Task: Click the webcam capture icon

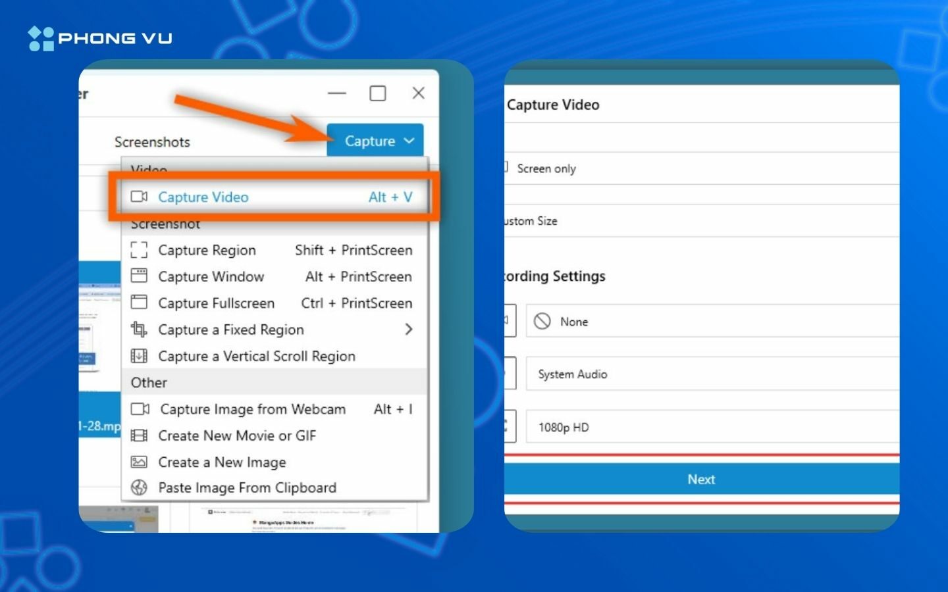Action: 140,409
